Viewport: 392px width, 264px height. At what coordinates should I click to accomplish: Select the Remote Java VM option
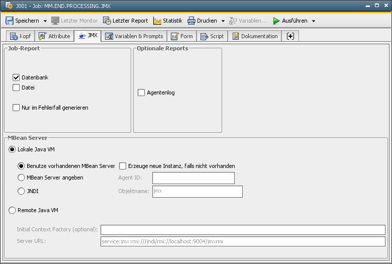pyautogui.click(x=12, y=210)
